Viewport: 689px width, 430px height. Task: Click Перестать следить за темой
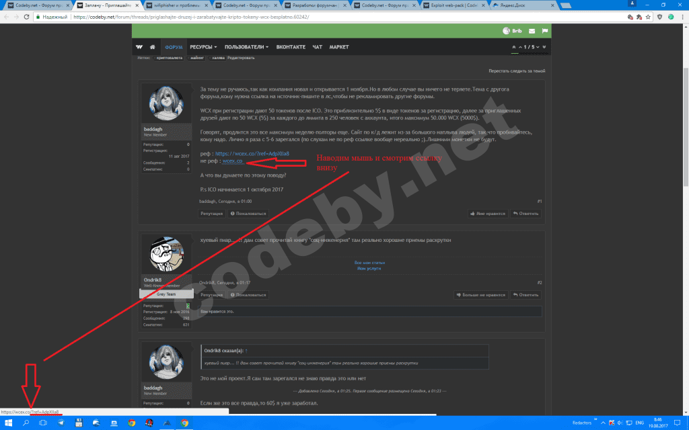517,71
